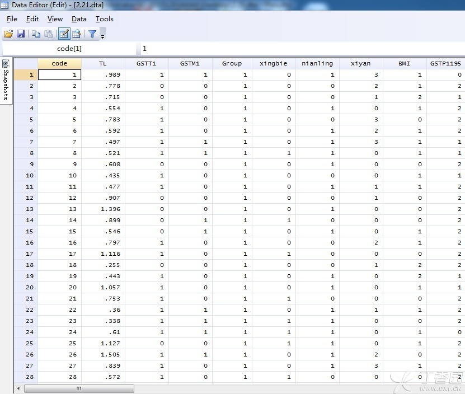The width and height of the screenshot is (465, 394).
Task: Open the View menu
Action: coord(55,18)
